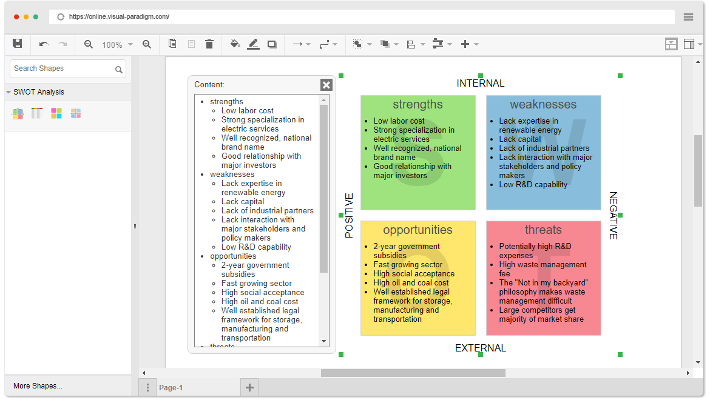
Task: Apply a shadow to the shape
Action: 272,44
